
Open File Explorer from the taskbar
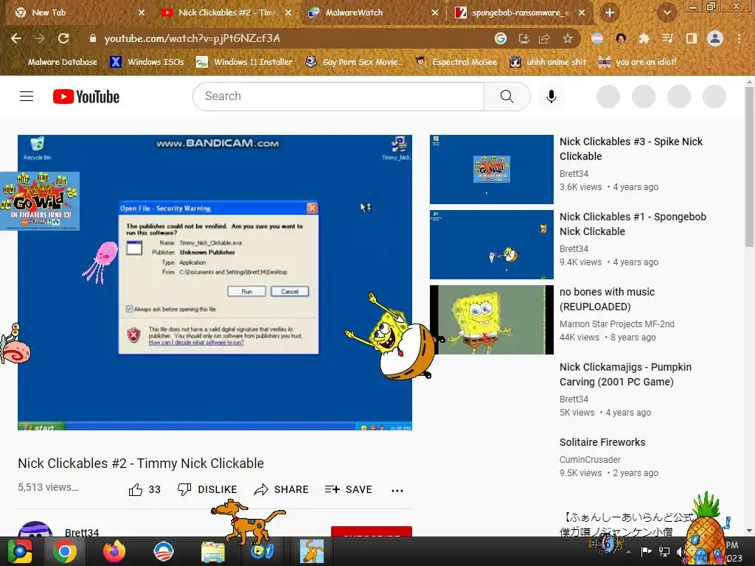(x=213, y=551)
